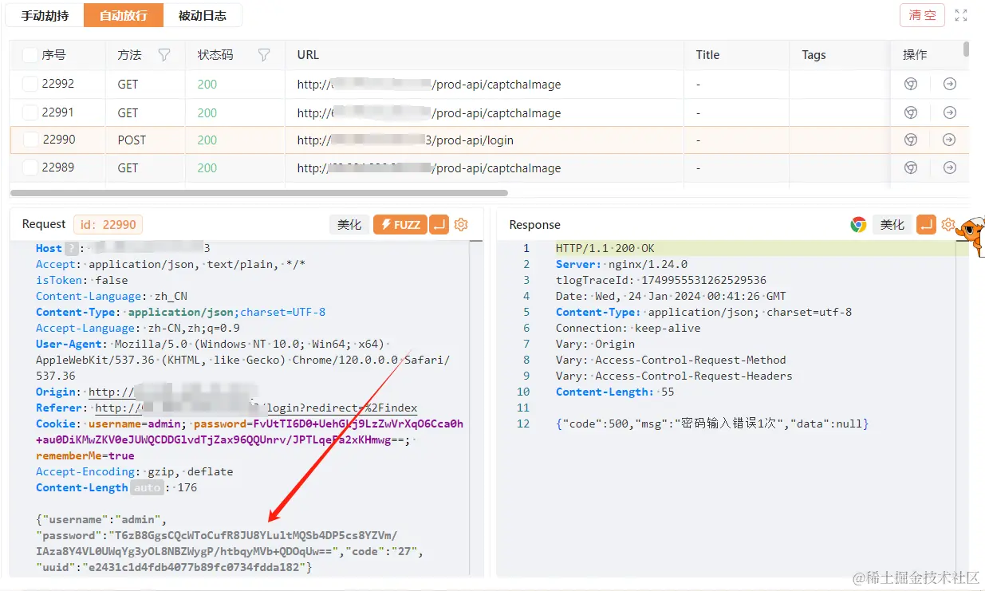Click arrow details icon for row 22990
Screen dimensions: 985x591
point(949,140)
